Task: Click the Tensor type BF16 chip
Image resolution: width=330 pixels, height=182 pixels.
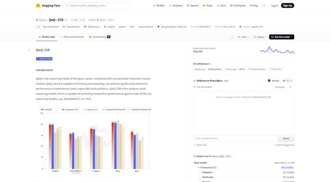Action: (x=235, y=69)
